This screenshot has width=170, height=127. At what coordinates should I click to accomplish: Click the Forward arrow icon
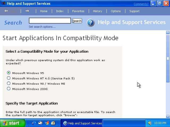[x=27, y=11]
